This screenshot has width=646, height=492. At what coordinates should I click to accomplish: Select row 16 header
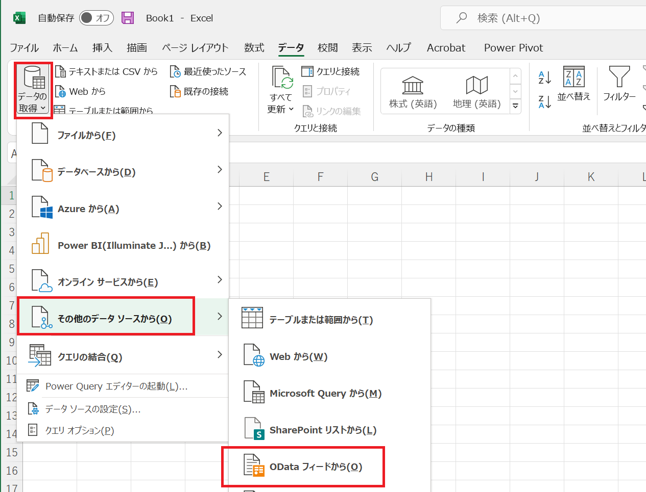click(x=12, y=470)
